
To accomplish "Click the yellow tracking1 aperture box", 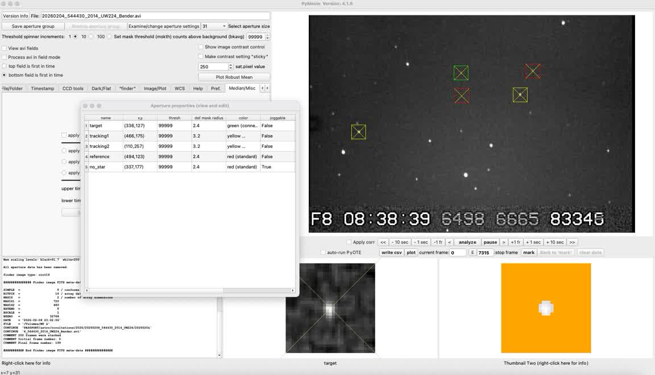I will pos(520,95).
